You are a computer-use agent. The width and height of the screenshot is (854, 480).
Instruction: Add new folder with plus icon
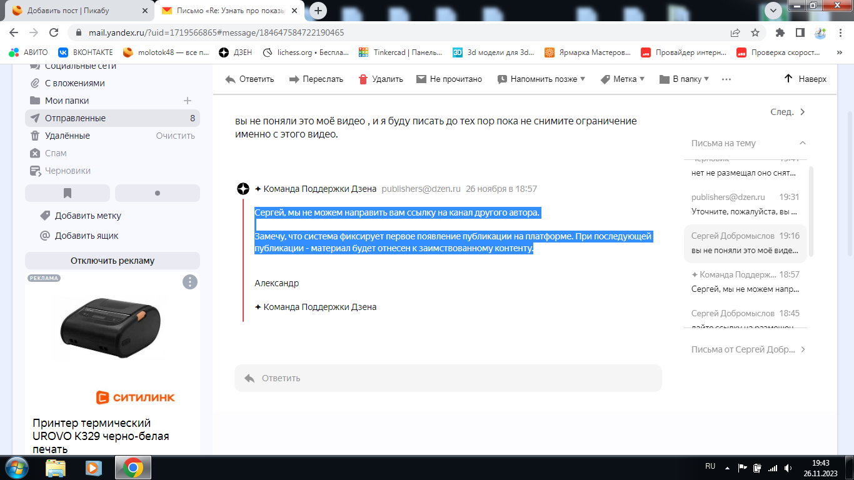[x=187, y=101]
